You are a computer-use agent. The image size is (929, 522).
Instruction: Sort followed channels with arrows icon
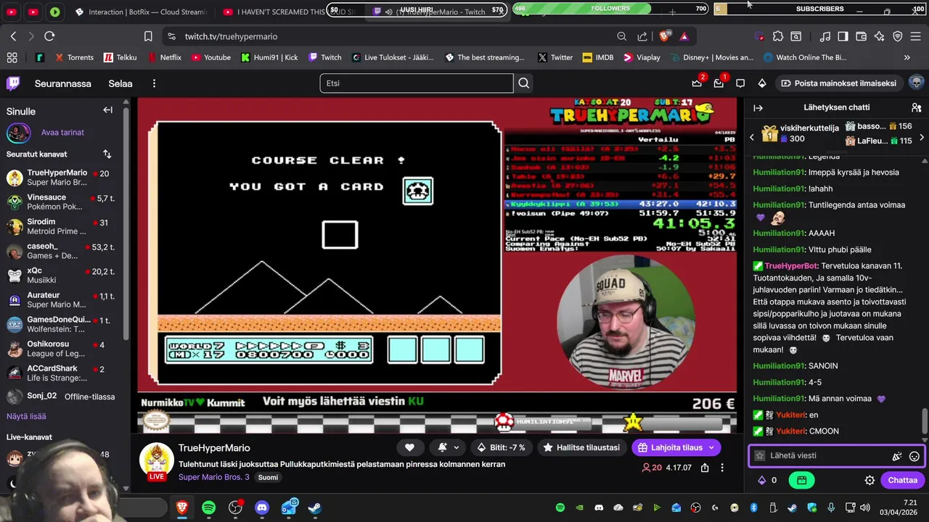pos(107,154)
